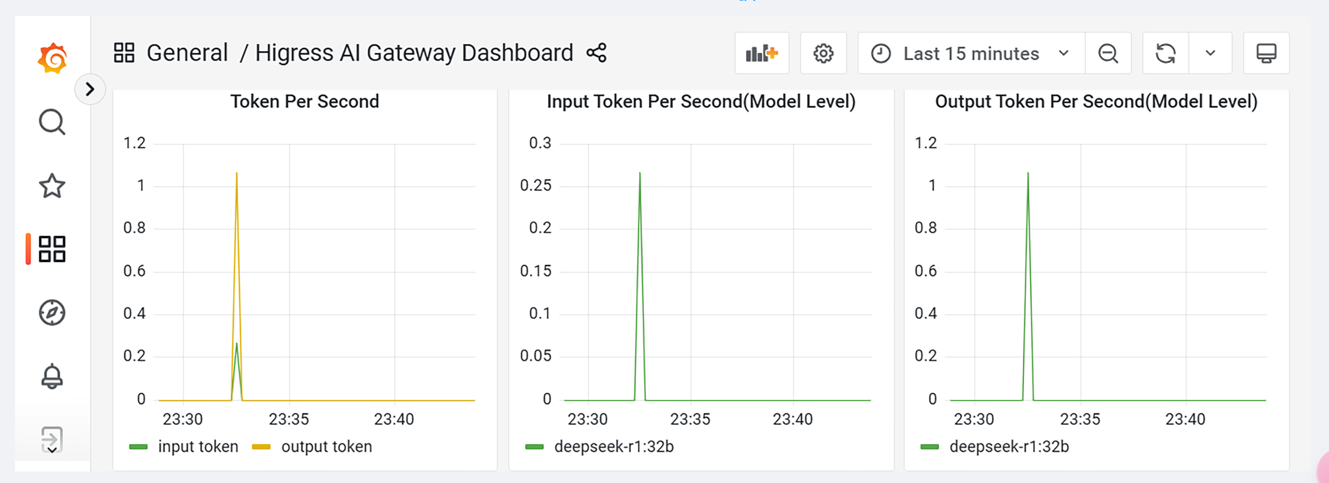This screenshot has width=1329, height=483.
Task: Open the sidebar search icon
Action: click(52, 122)
